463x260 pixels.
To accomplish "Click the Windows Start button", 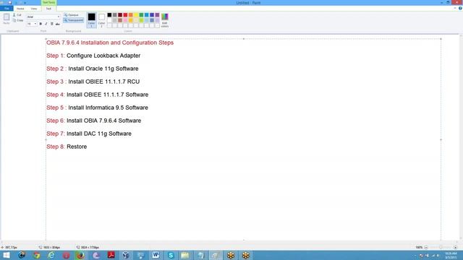I will pyautogui.click(x=7, y=255).
